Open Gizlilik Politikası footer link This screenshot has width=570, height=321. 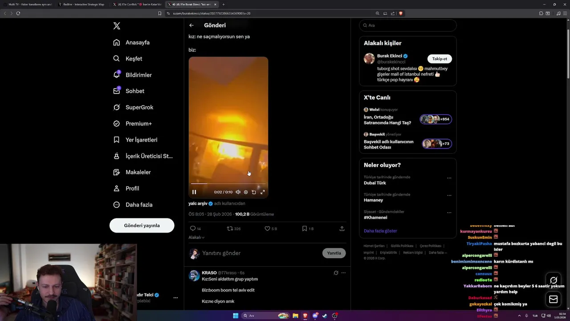click(x=403, y=246)
